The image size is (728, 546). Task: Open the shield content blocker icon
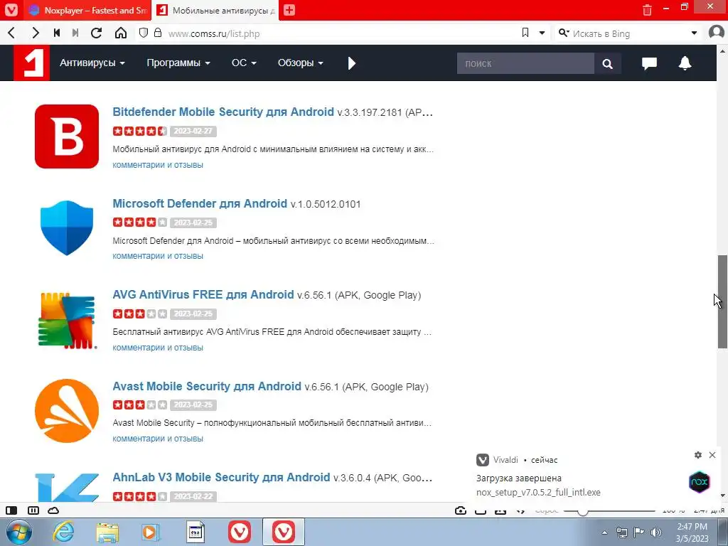pyautogui.click(x=144, y=33)
